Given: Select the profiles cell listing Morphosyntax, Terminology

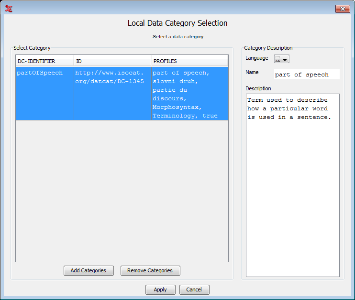Looking at the screenshot, I should pyautogui.click(x=189, y=94).
